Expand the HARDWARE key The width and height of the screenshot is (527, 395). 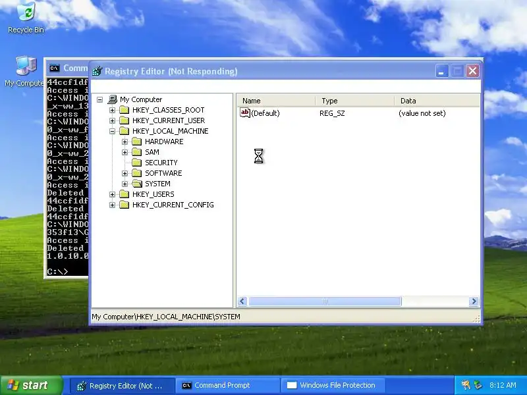click(x=125, y=142)
